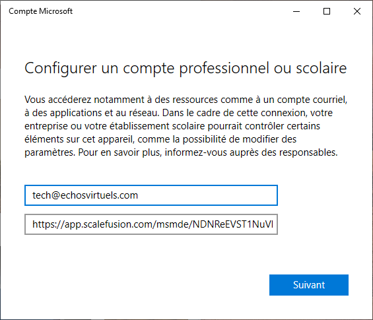Image resolution: width=373 pixels, height=320 pixels.
Task: Click the word tech in the email field
Action: 42,195
